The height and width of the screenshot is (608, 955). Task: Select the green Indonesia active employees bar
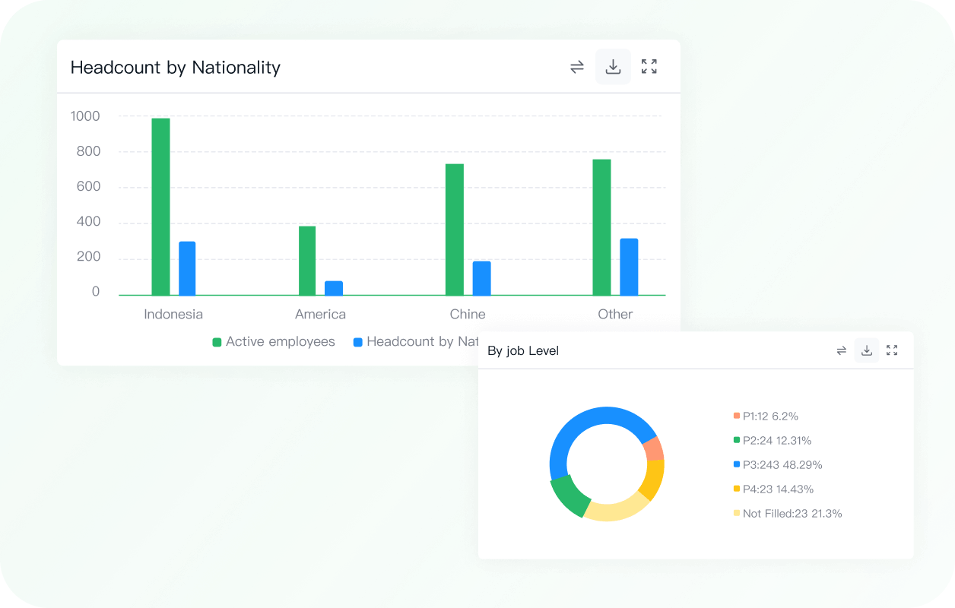coord(160,207)
